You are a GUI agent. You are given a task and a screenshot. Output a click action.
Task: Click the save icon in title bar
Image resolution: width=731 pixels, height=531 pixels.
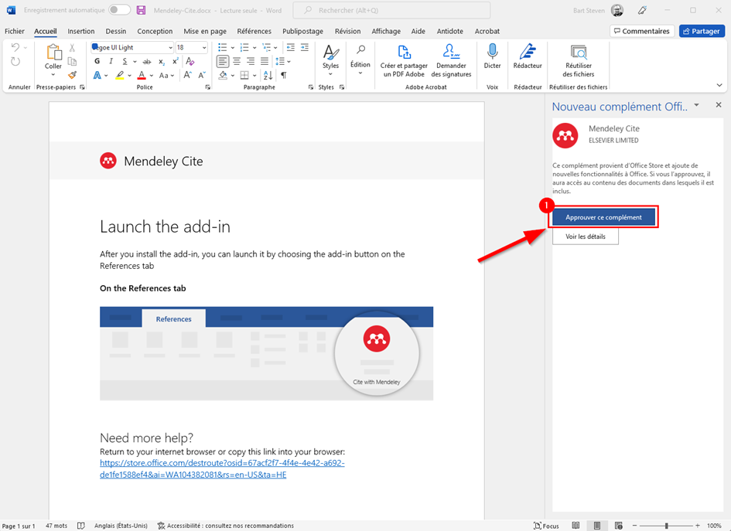click(x=141, y=10)
